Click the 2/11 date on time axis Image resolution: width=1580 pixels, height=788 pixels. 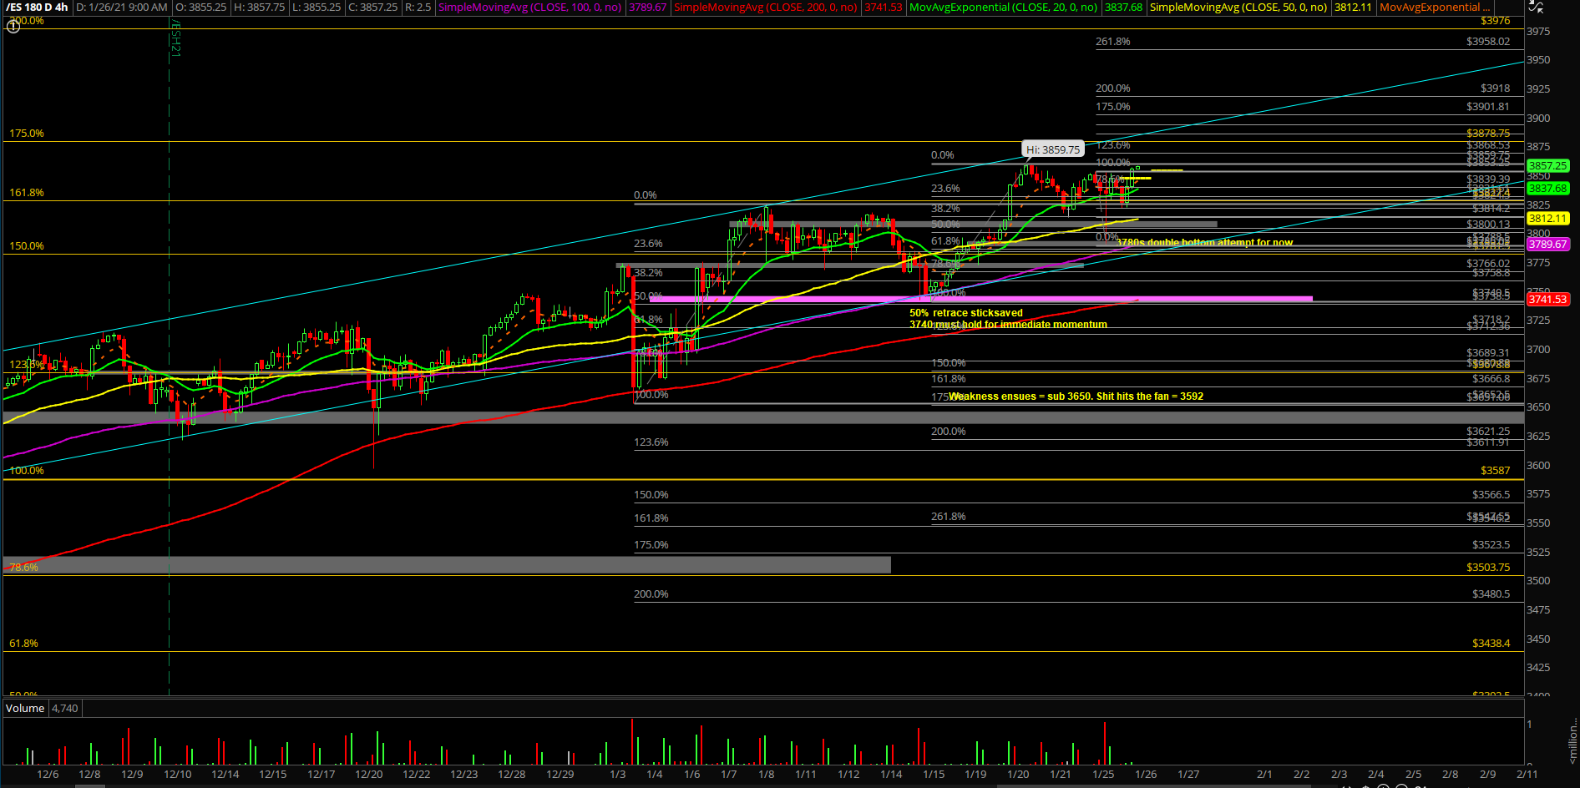(x=1527, y=775)
